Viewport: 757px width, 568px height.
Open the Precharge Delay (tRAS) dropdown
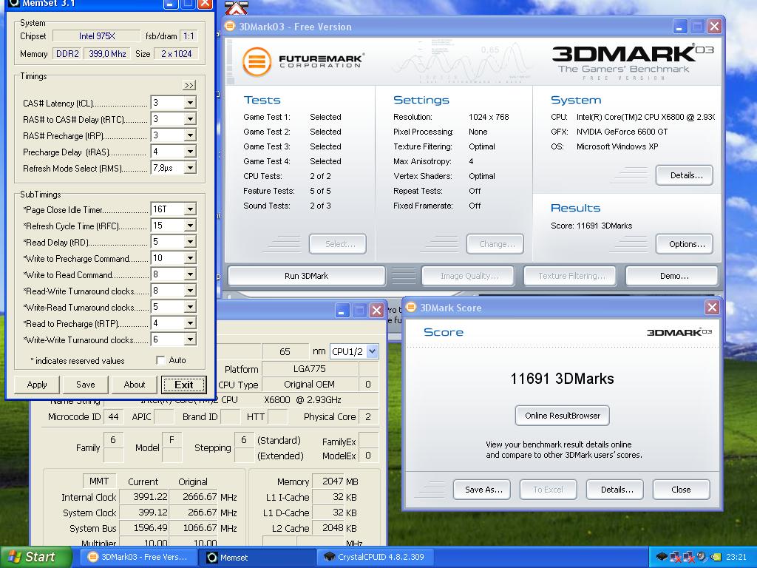point(190,152)
